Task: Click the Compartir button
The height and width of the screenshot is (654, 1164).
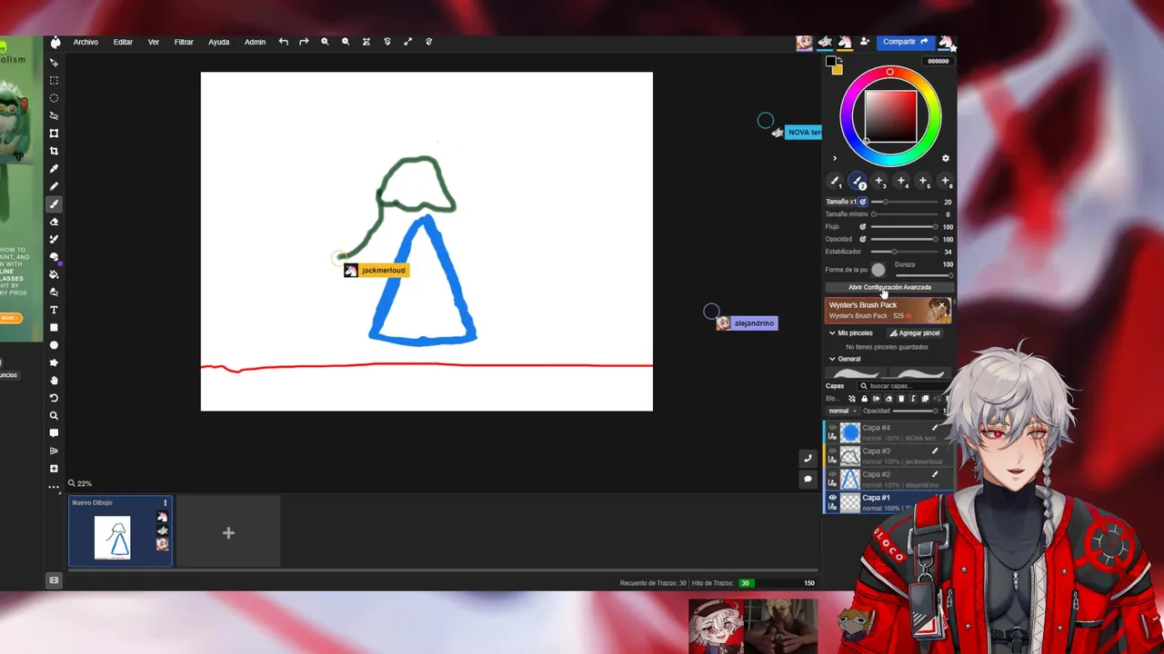Action: (905, 42)
